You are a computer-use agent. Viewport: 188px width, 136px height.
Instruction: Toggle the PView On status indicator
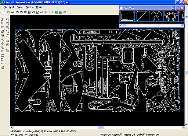[x=105, y=135]
